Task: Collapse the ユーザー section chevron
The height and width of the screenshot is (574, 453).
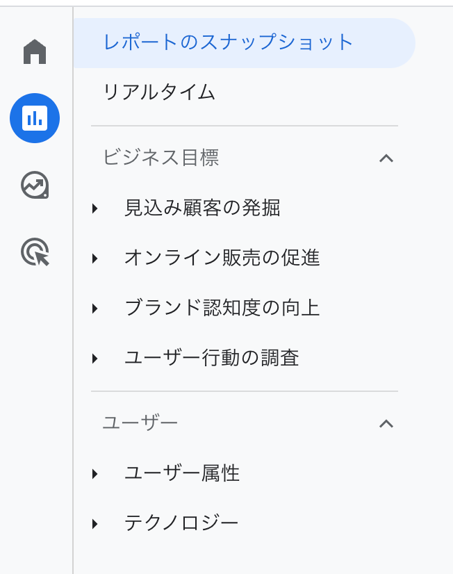Action: point(386,424)
